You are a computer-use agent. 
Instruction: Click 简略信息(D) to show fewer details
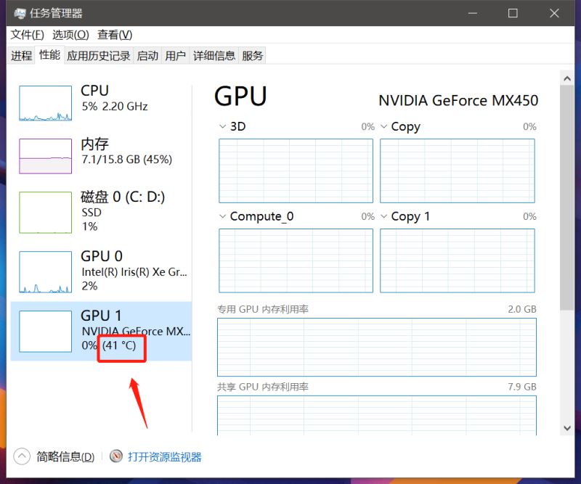[65, 456]
